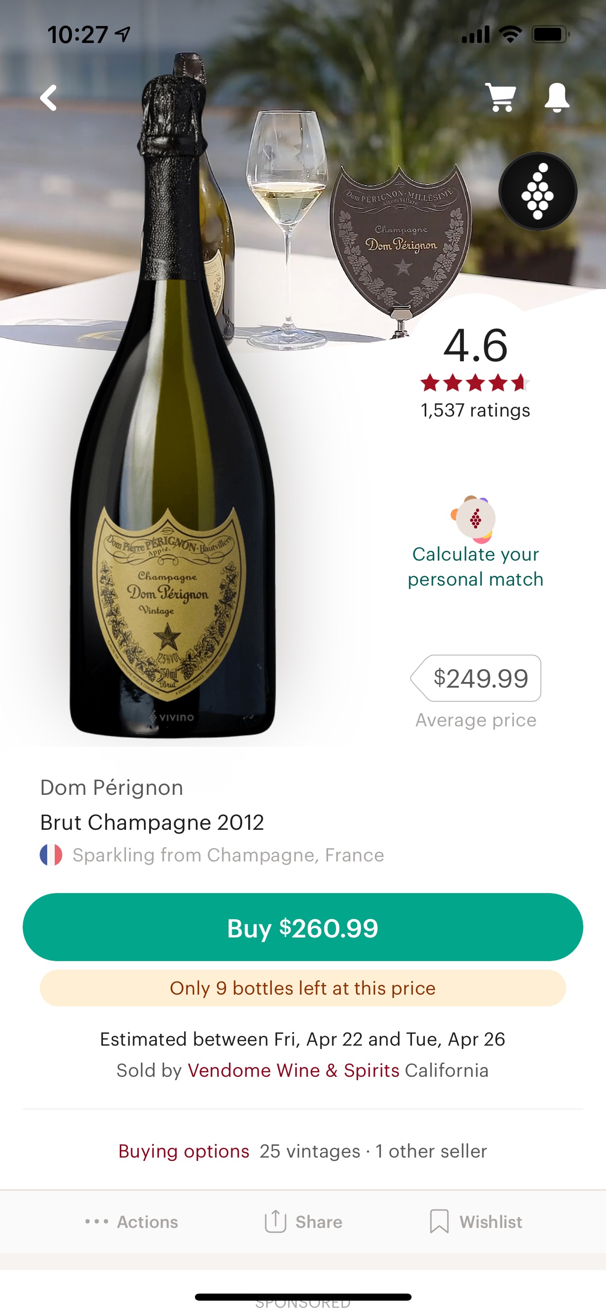Open the 1,537 ratings count

click(475, 410)
